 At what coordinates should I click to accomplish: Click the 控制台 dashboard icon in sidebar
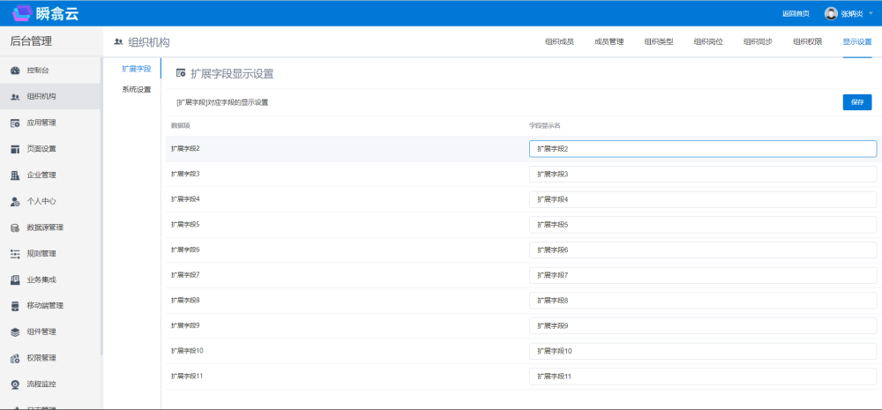15,71
